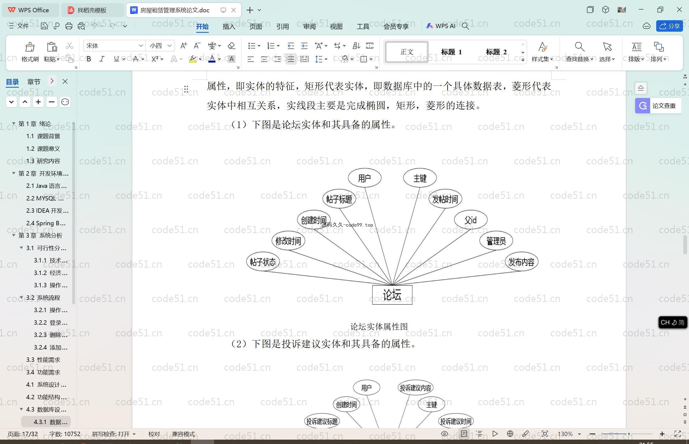Toggle character shading A button

coord(231,59)
